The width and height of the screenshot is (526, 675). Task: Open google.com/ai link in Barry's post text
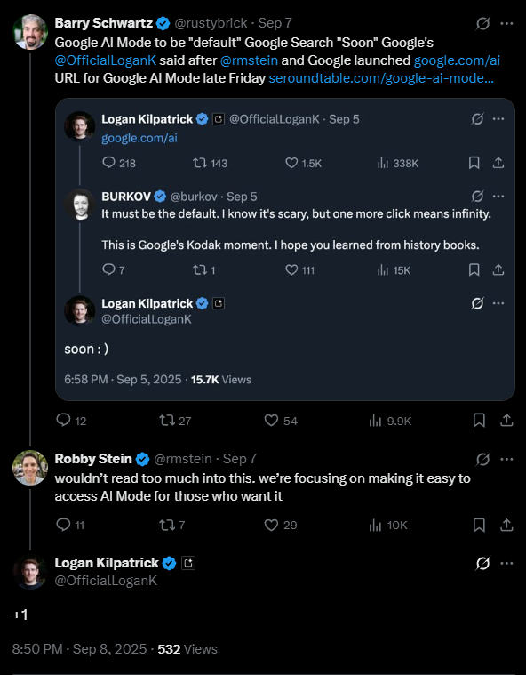(457, 60)
